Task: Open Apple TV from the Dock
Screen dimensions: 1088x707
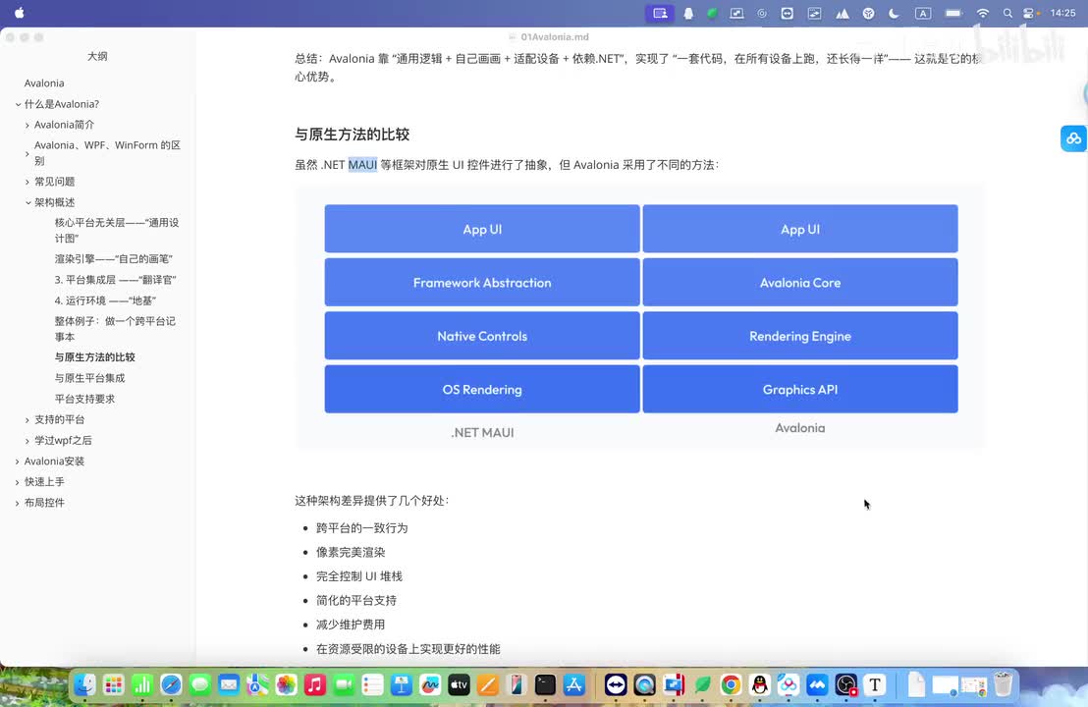Action: coord(459,685)
